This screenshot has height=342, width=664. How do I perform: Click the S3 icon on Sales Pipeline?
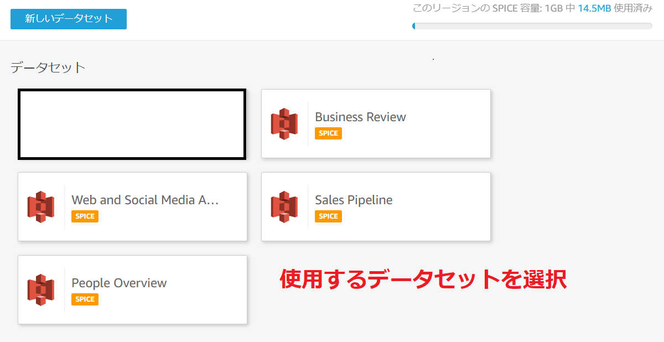(x=284, y=207)
